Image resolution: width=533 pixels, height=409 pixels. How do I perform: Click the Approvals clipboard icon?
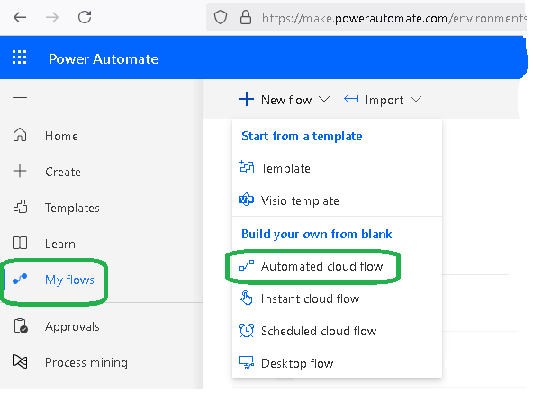21,325
